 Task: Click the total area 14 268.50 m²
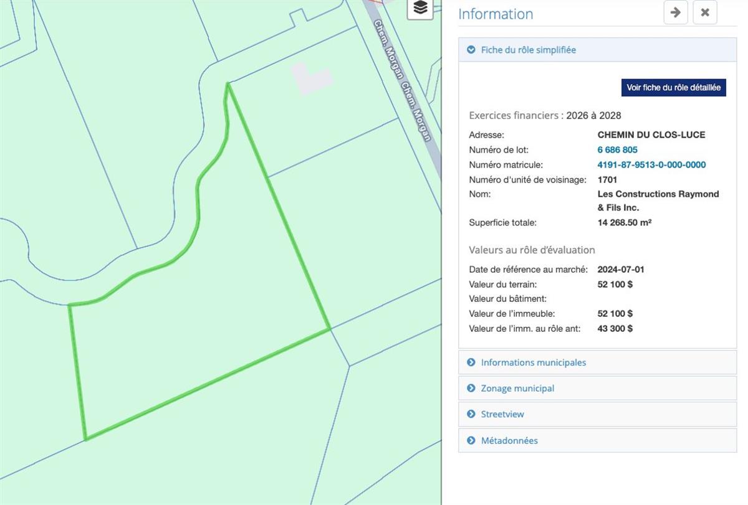coord(625,222)
